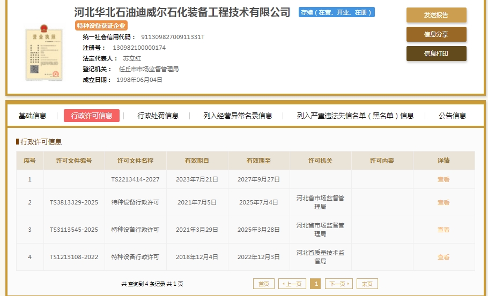This screenshot has height=296, width=488.
Task: Click the 许可机关 column header
Action: click(320, 161)
